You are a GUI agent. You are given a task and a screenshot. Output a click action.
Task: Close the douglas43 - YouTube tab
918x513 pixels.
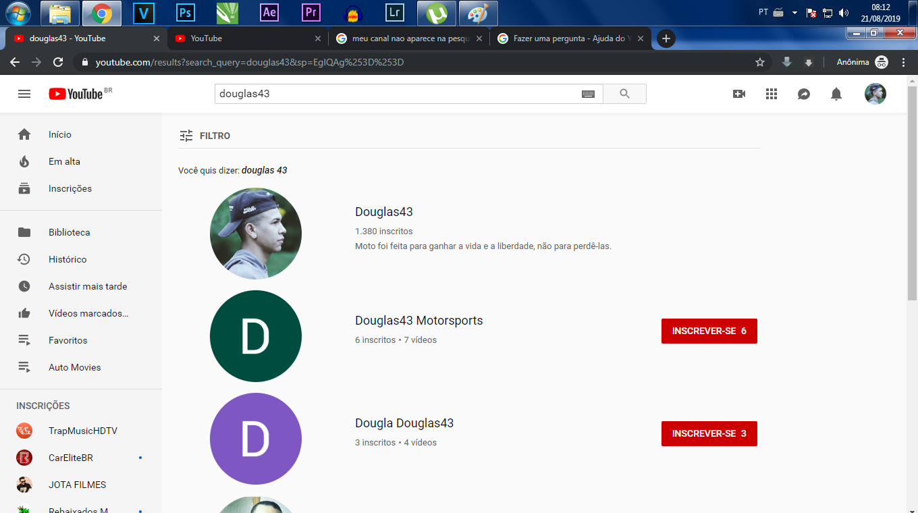[x=157, y=38]
